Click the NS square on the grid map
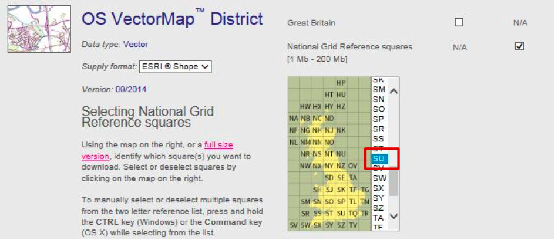The width and height of the screenshot is (555, 240). click(x=317, y=154)
